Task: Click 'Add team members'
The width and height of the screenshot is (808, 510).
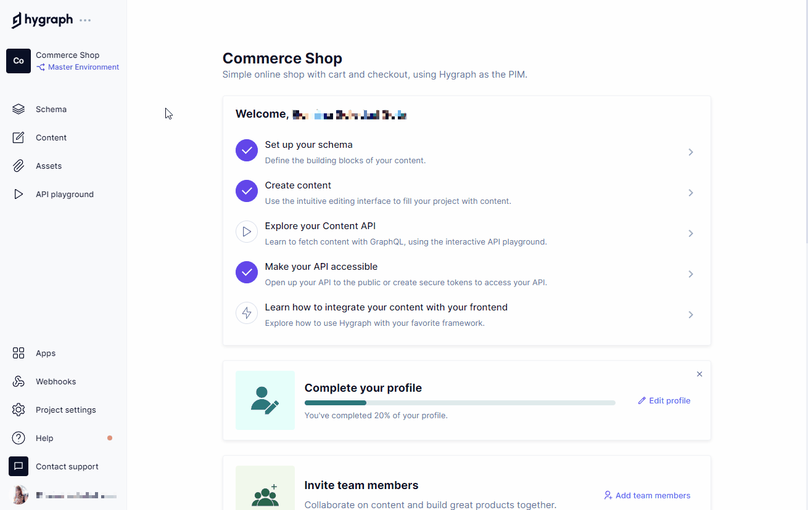Action: tap(647, 495)
